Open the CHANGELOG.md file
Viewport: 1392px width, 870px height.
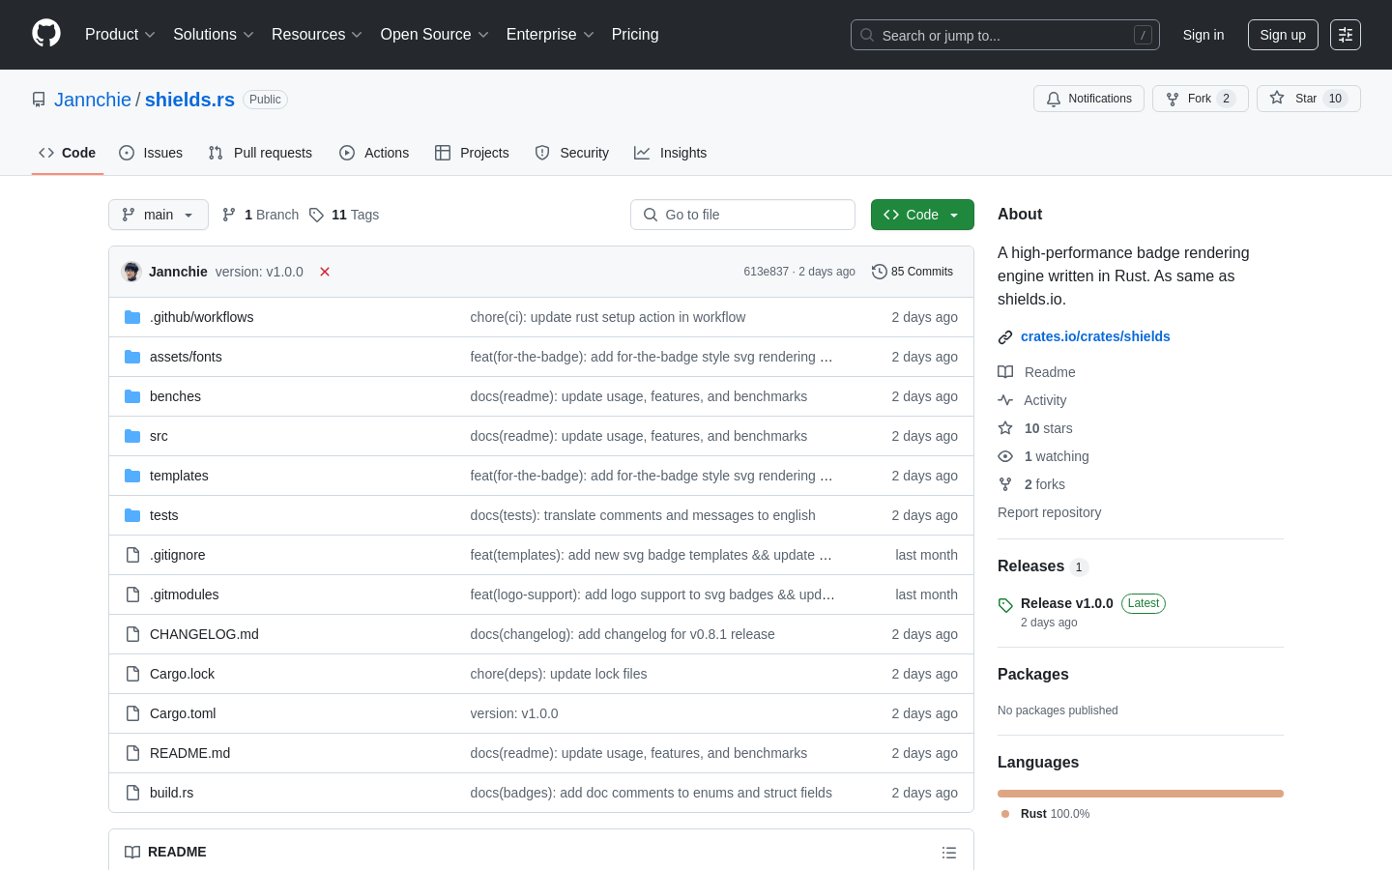tap(204, 634)
